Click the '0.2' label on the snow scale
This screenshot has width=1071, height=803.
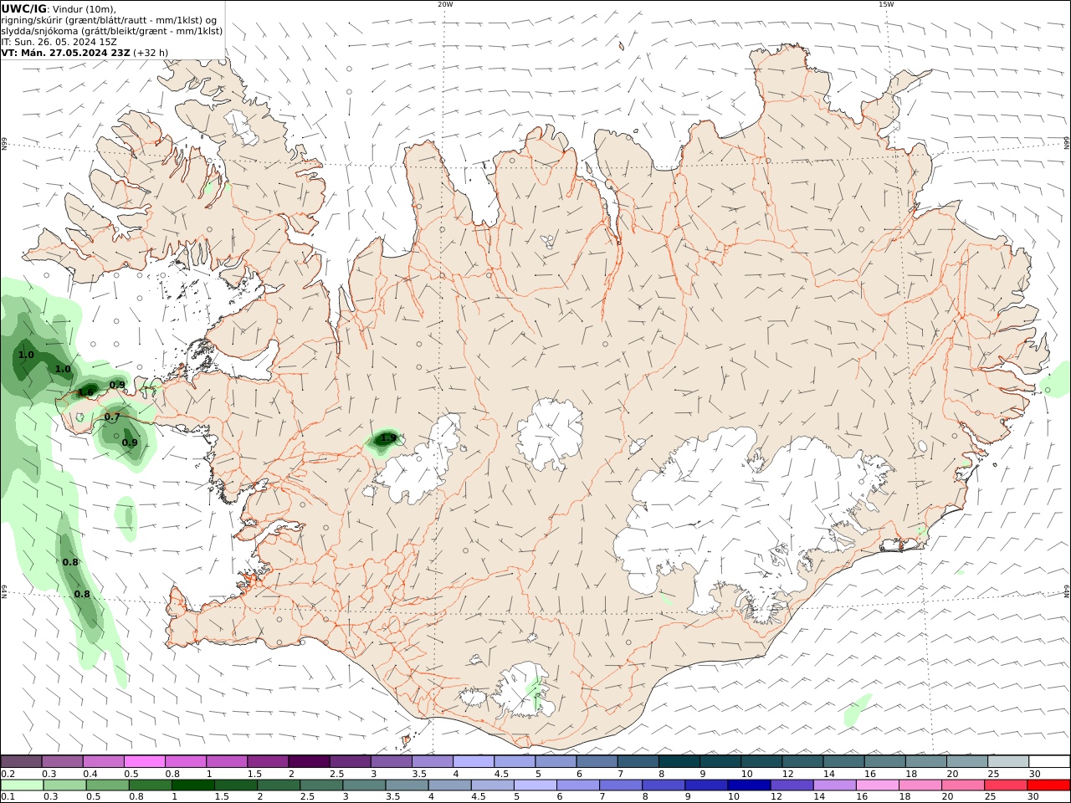click(8, 774)
